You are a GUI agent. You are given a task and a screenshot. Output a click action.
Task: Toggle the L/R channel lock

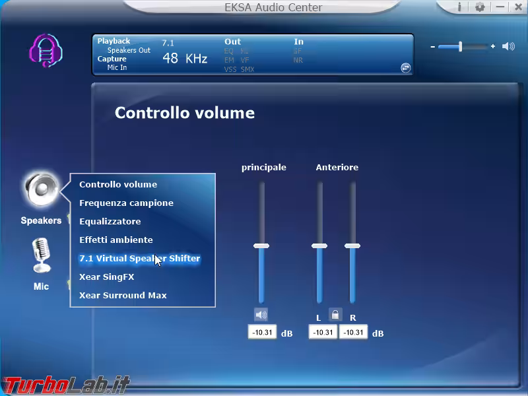click(x=335, y=315)
